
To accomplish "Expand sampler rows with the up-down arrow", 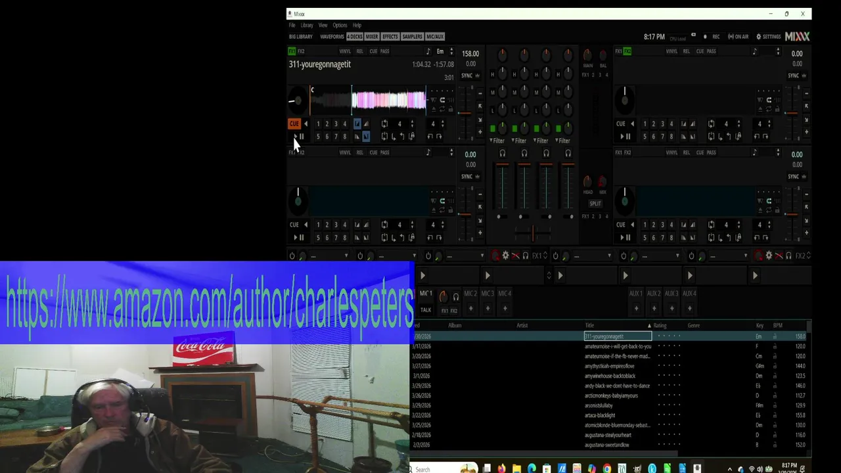I will [x=549, y=276].
